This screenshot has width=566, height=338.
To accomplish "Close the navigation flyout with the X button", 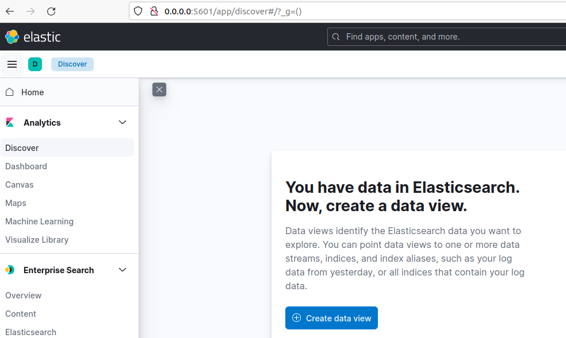I will tap(159, 90).
